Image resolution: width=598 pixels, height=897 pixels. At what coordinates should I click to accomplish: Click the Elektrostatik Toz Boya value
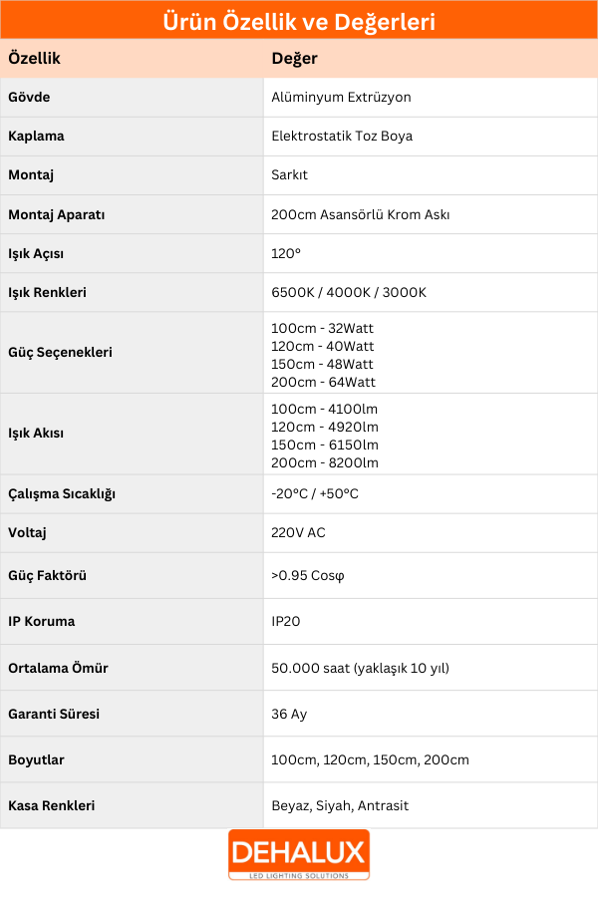click(x=342, y=137)
